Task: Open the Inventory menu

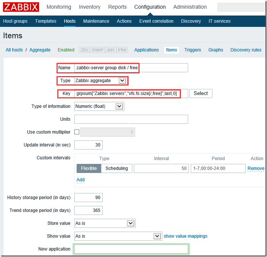Action: point(90,7)
